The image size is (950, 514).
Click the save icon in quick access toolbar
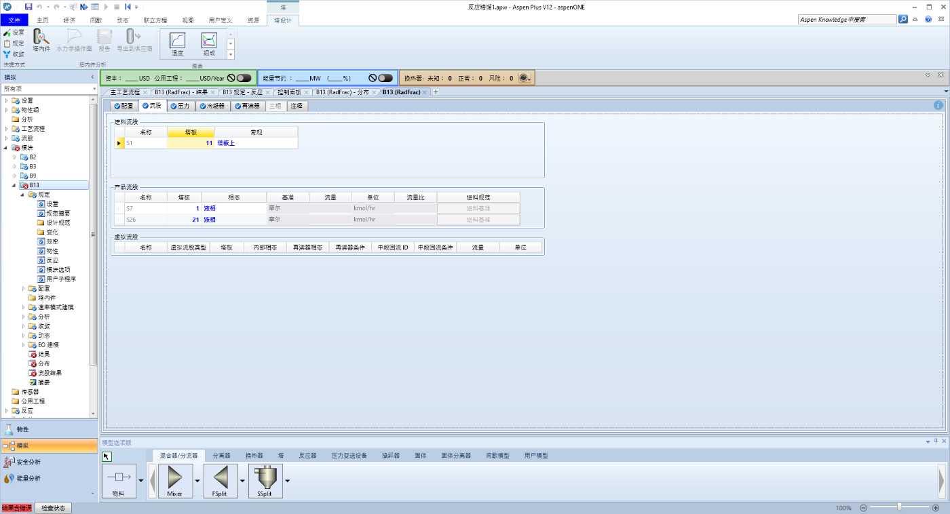click(28, 7)
